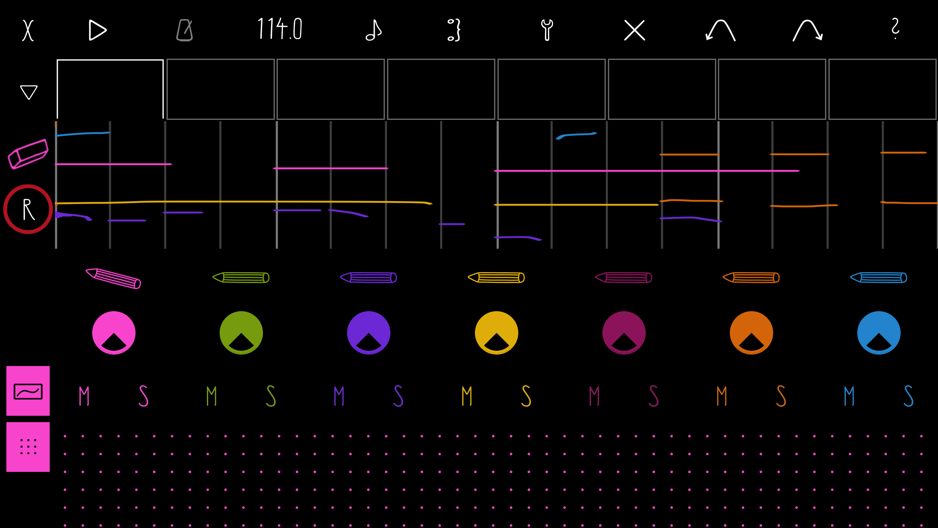
Task: Switch to the dotted grid view tab
Action: point(28,447)
